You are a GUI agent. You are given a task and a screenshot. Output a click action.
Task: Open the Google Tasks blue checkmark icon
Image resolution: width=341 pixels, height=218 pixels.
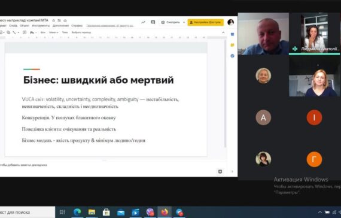[232, 56]
